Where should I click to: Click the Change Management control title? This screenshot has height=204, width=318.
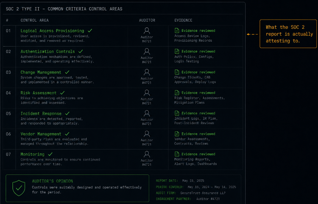41,72
